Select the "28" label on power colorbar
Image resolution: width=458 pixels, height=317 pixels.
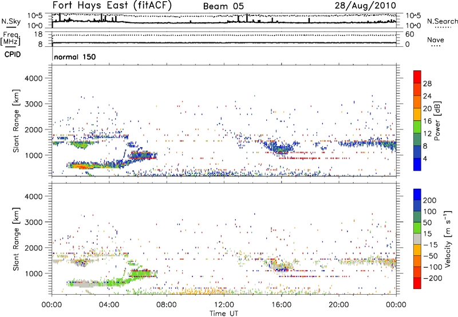click(427, 84)
